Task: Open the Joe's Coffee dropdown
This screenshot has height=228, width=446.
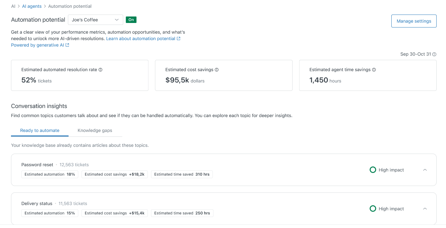Action: tap(95, 20)
